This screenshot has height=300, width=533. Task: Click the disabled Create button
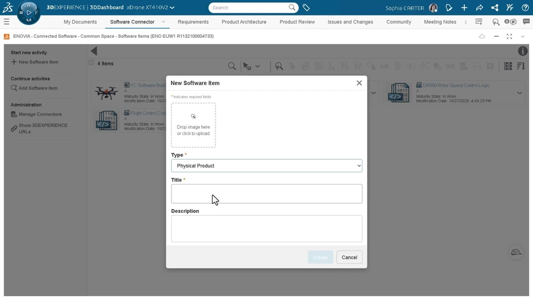320,257
